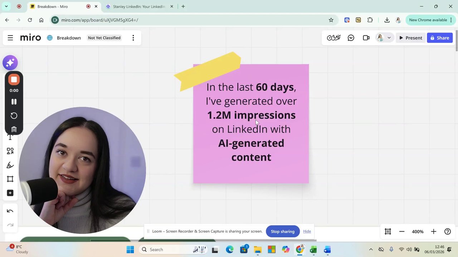Click the Breakdown board name
The width and height of the screenshot is (458, 257).
[x=69, y=38]
